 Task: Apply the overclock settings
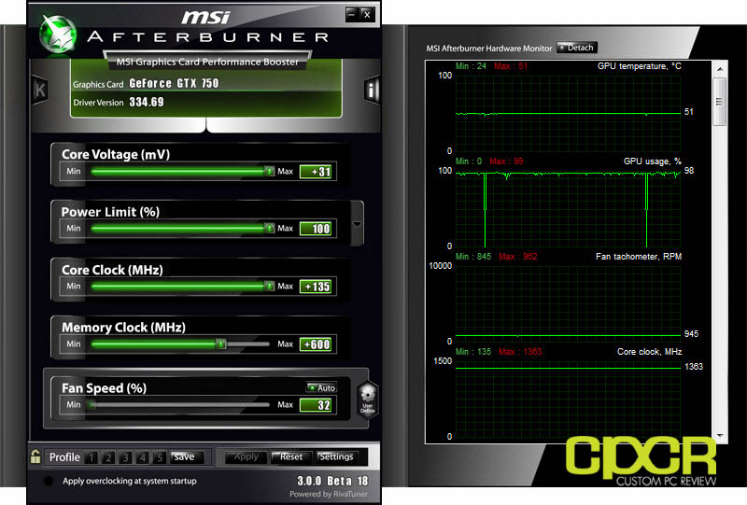click(247, 456)
